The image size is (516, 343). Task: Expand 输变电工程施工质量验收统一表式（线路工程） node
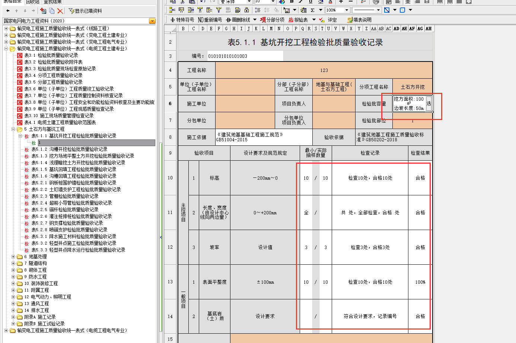[6, 28]
